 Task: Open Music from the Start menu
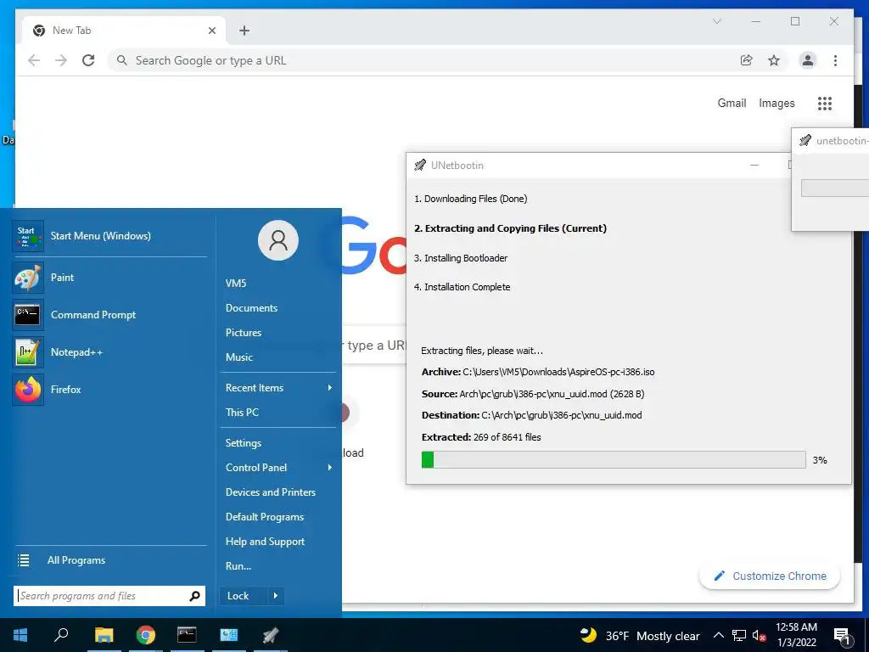pyautogui.click(x=238, y=357)
